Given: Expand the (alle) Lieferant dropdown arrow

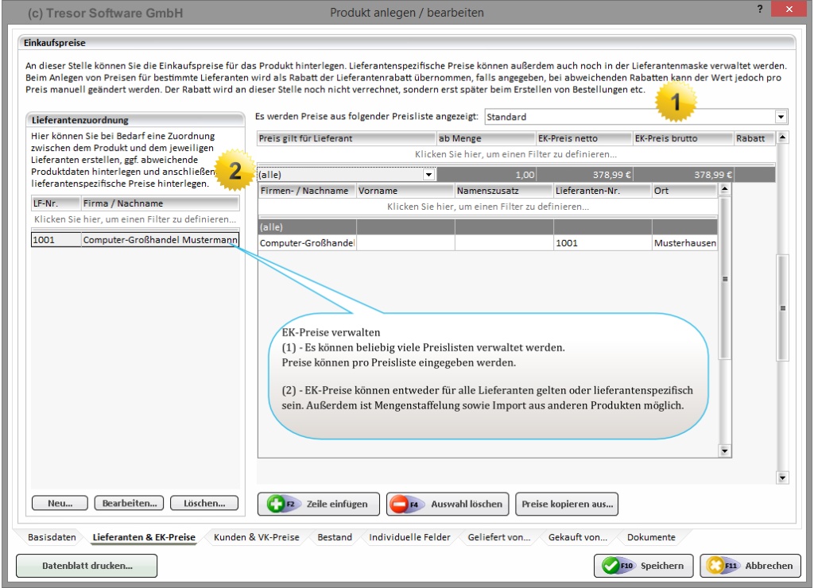Looking at the screenshot, I should tap(428, 174).
